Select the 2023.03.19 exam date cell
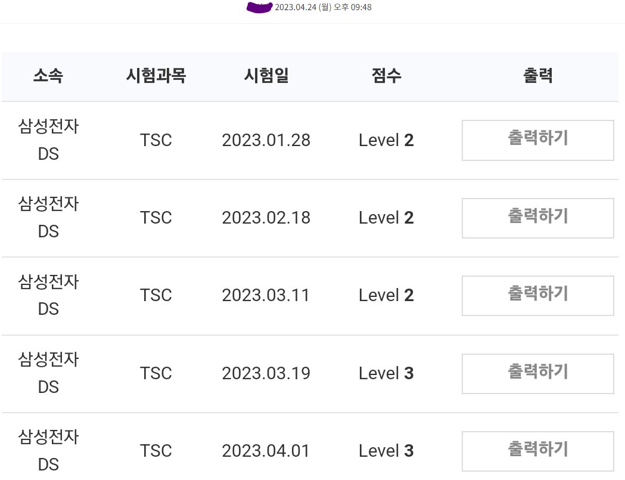Viewport: 625px width, 480px height. 266,373
